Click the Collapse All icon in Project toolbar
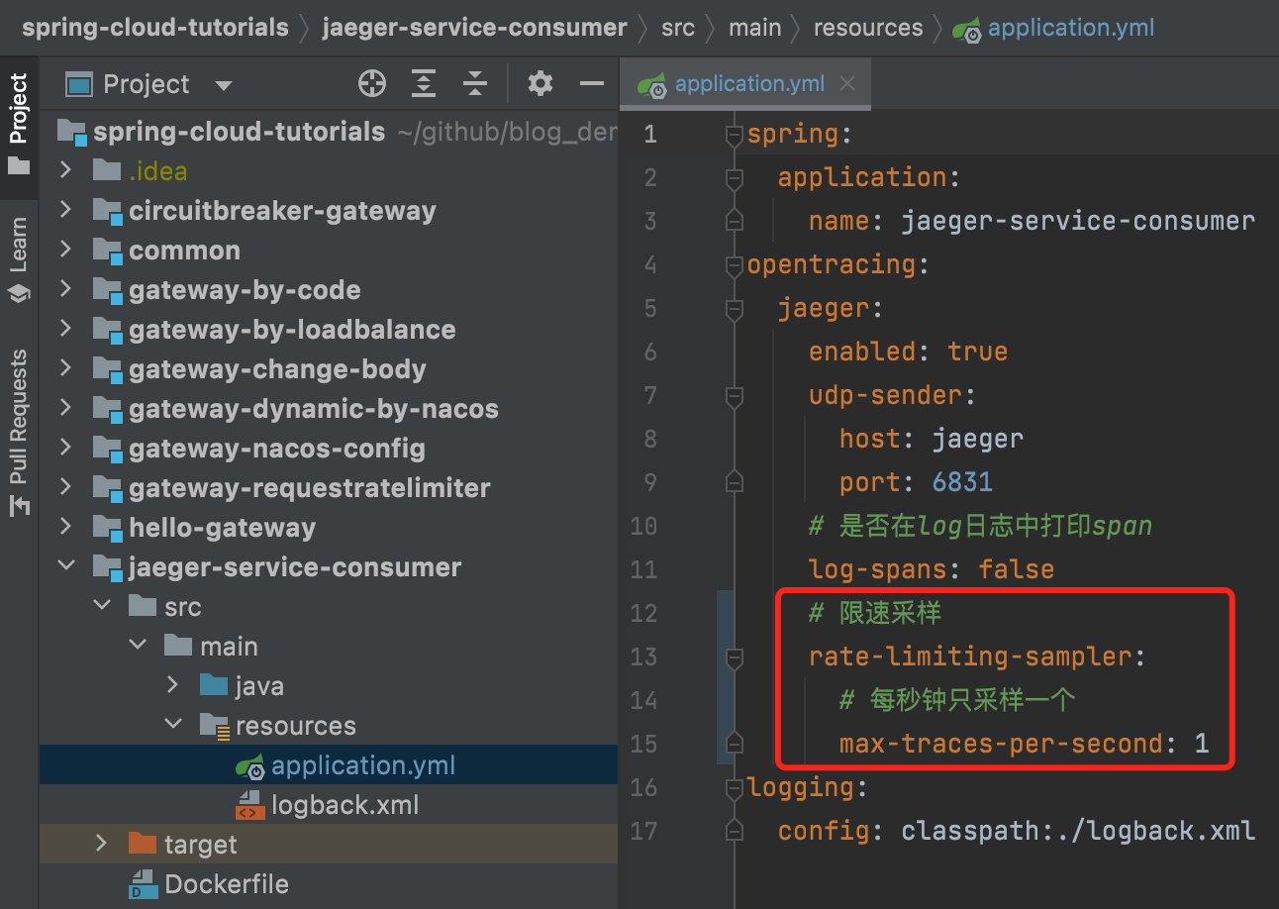The image size is (1279, 909). [475, 84]
